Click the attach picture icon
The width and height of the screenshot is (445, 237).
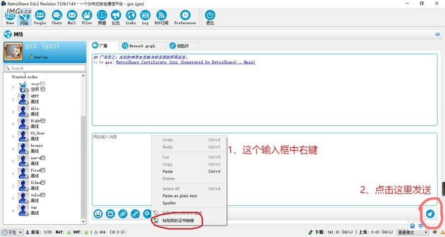click(110, 214)
